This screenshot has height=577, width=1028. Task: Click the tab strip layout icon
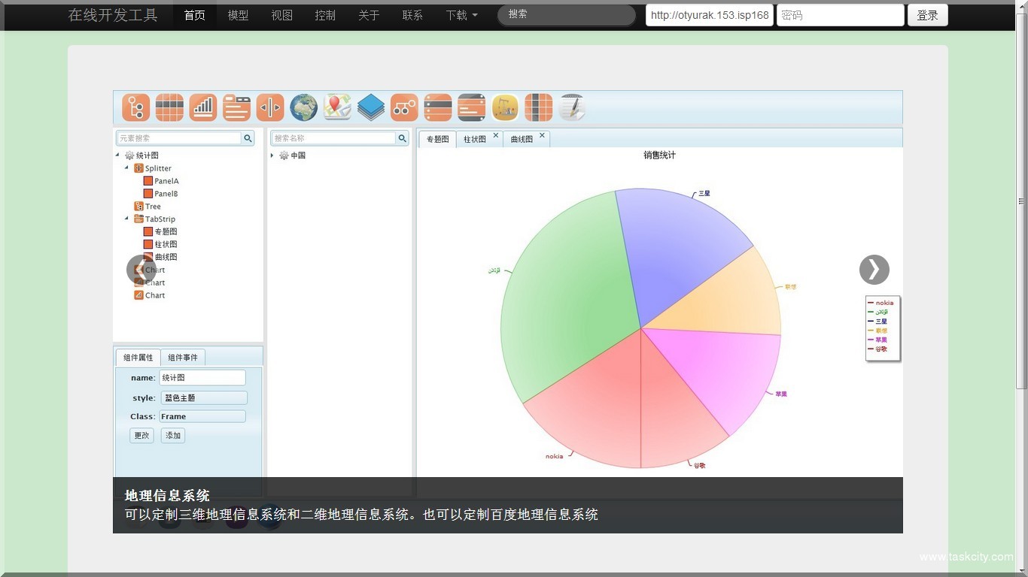click(x=236, y=107)
